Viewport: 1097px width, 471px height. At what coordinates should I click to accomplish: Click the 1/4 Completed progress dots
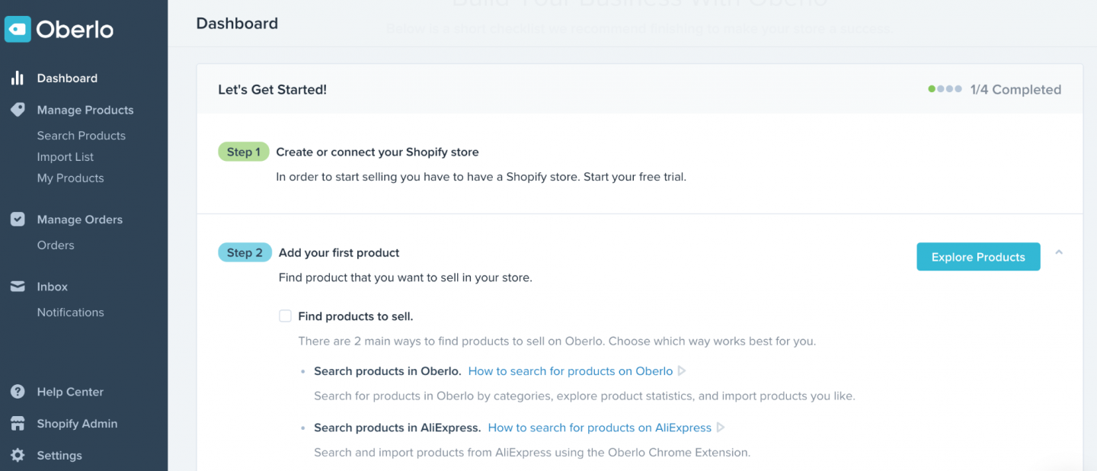[945, 89]
